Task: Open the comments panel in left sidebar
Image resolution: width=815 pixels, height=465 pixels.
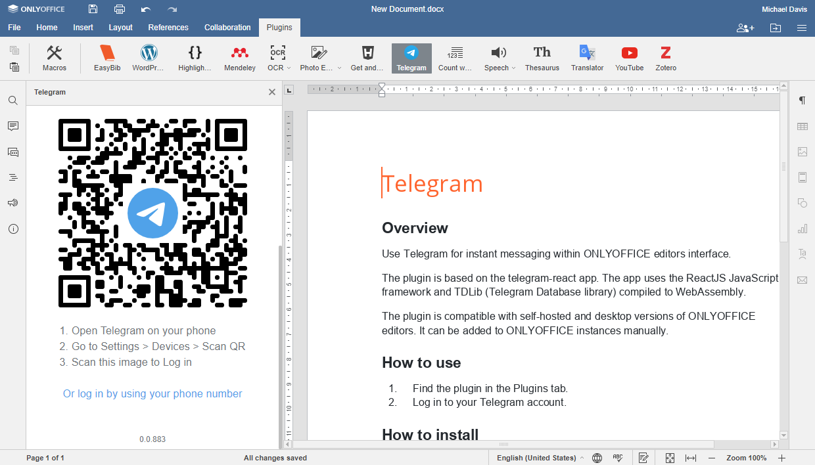Action: 13,126
